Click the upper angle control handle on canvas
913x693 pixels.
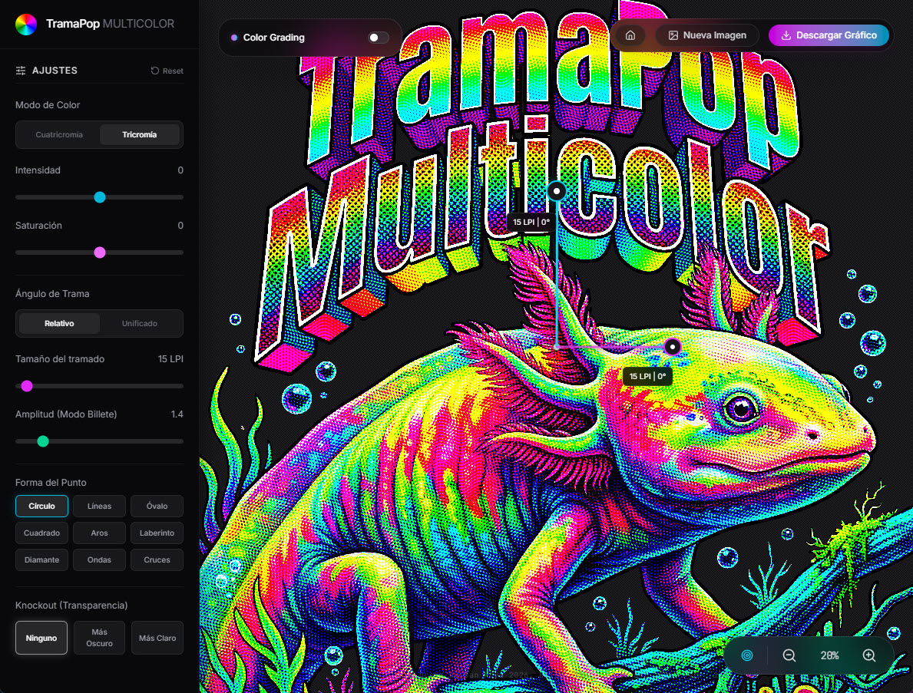557,191
